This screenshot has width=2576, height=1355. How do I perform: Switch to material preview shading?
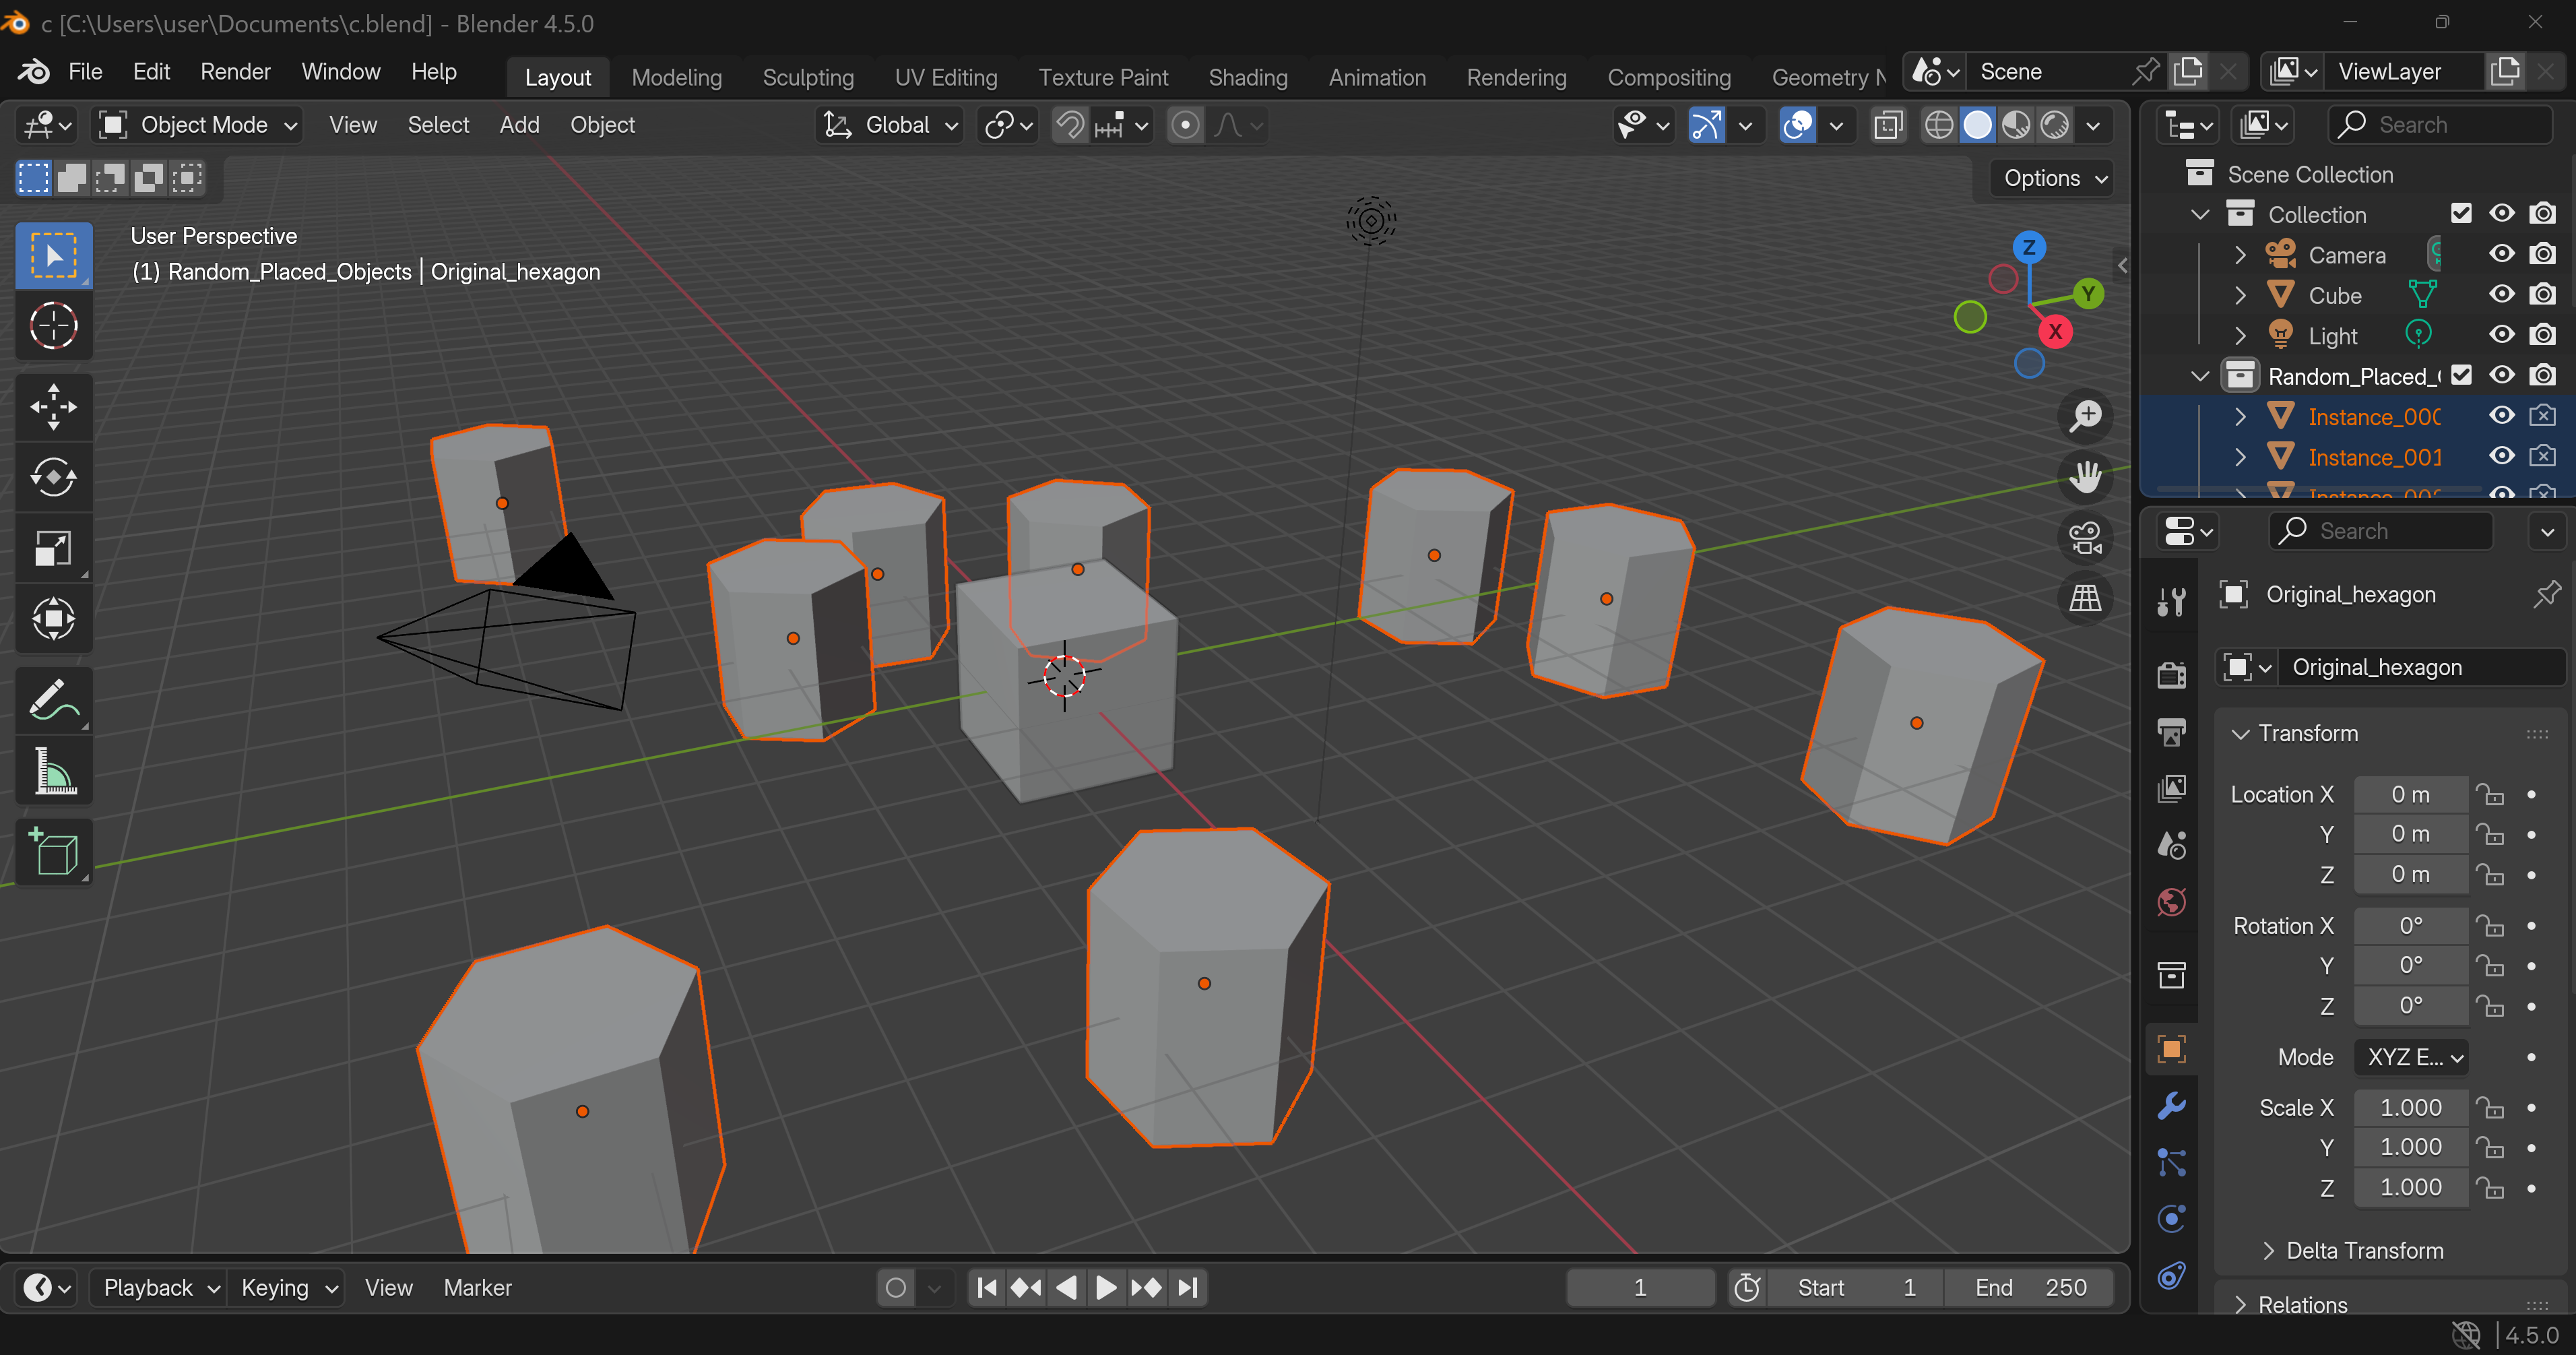pyautogui.click(x=2016, y=125)
